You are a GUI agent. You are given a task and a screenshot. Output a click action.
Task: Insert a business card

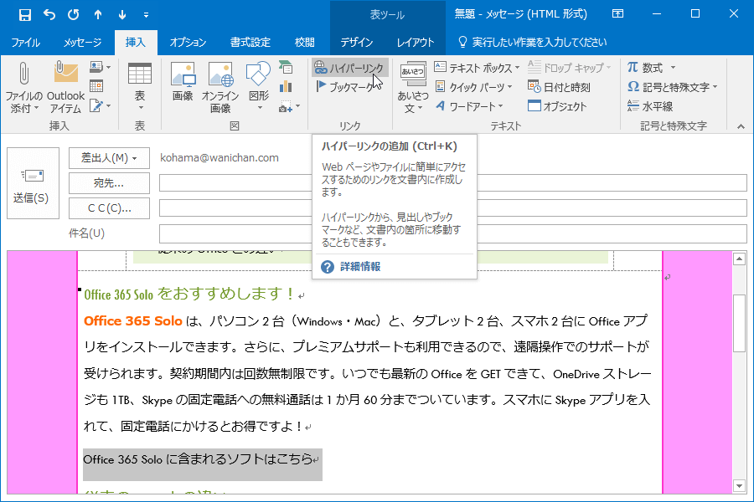[100, 67]
